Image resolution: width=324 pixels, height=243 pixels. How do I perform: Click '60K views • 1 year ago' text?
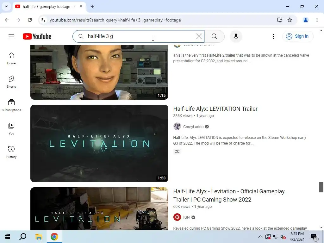(192, 206)
